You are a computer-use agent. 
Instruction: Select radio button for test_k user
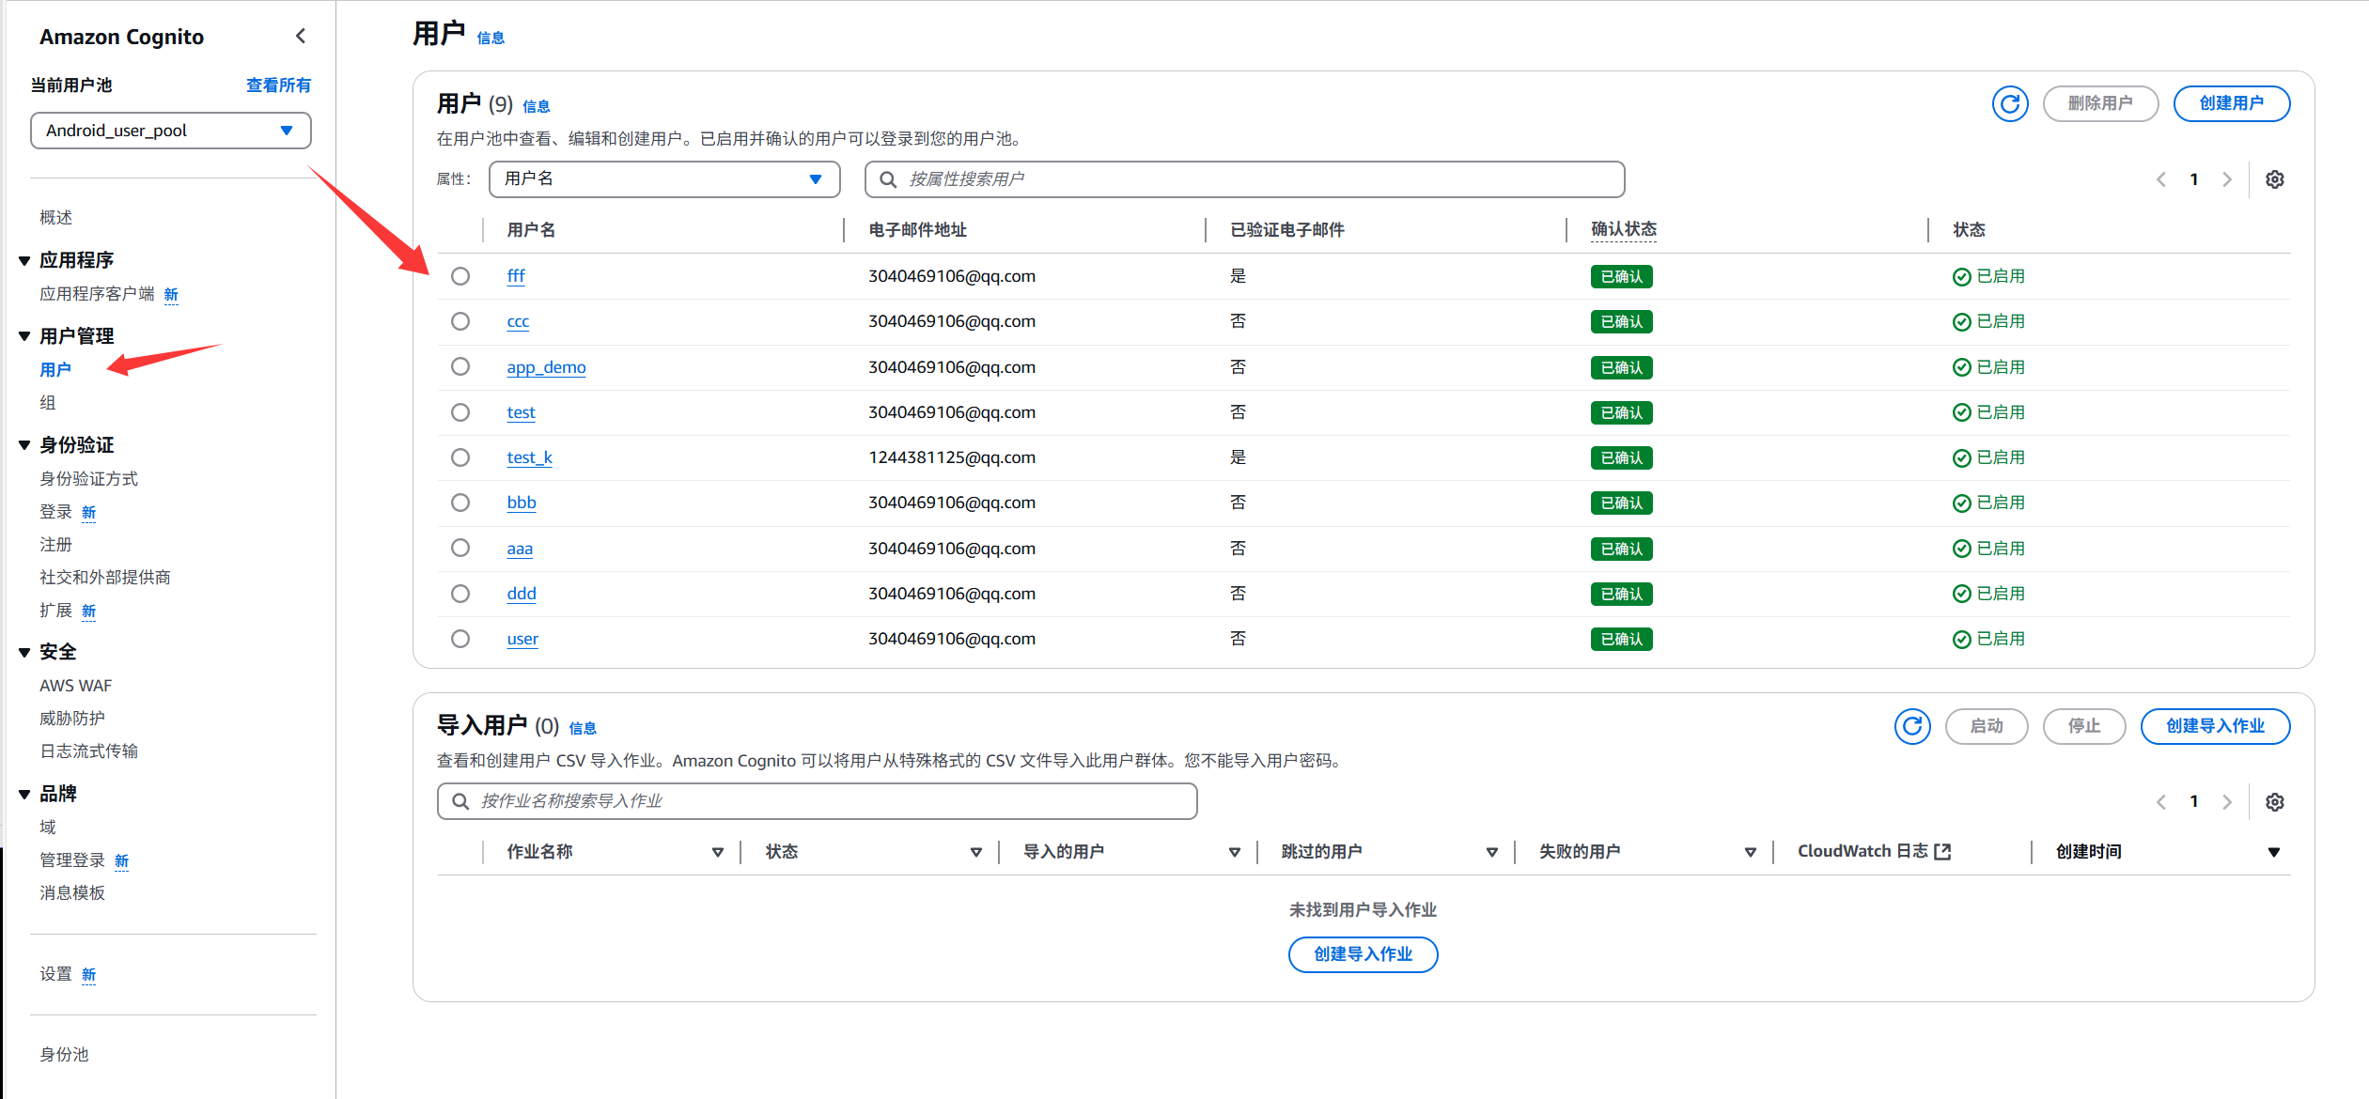[460, 457]
